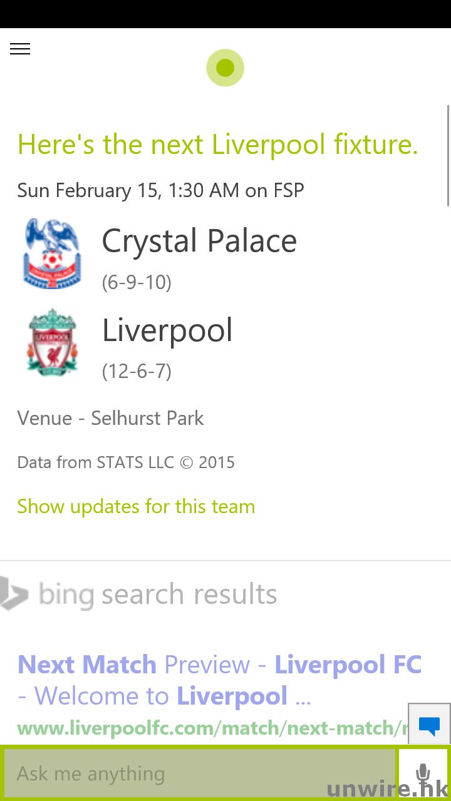Image resolution: width=451 pixels, height=801 pixels.
Task: Click the Data from STATS LLC text
Action: click(126, 462)
